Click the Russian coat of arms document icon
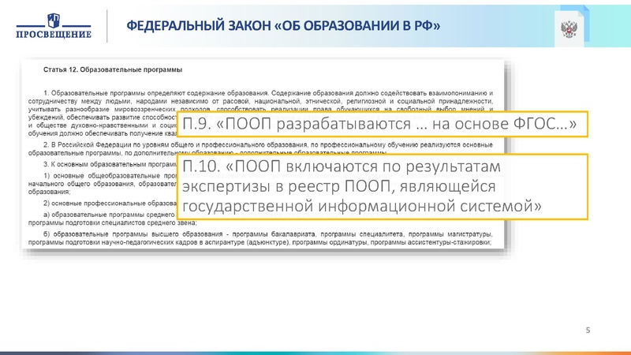631x355 pixels. click(x=571, y=27)
